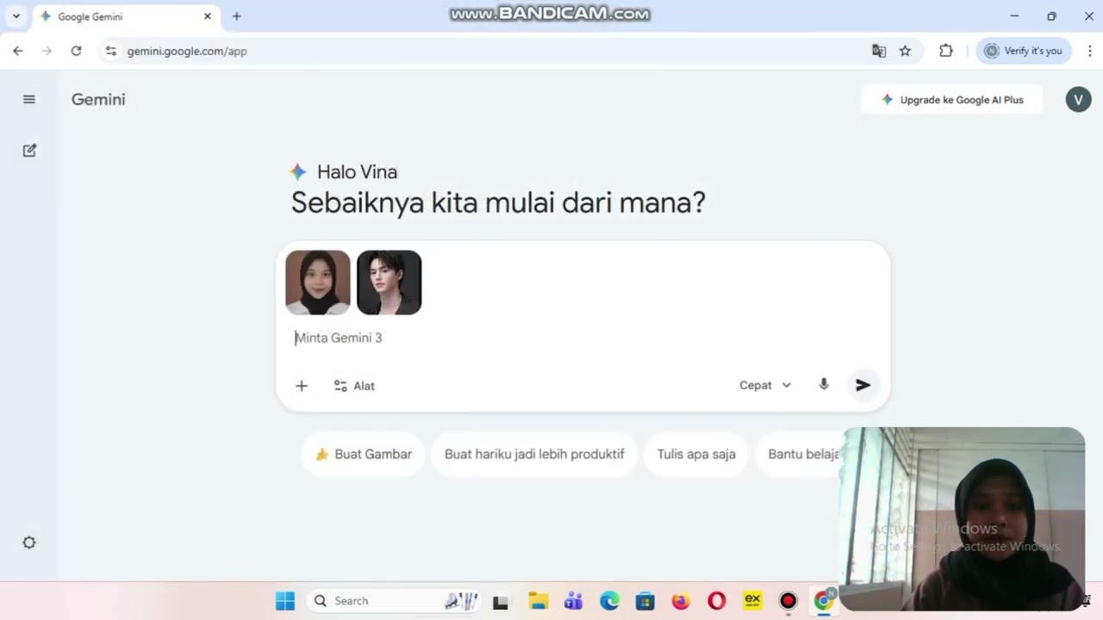Viewport: 1103px width, 620px height.
Task: Launch Microsoft Teams from taskbar
Action: 573,600
